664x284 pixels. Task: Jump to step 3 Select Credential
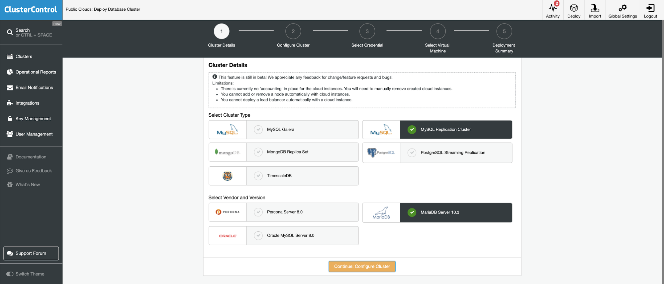coord(367,31)
